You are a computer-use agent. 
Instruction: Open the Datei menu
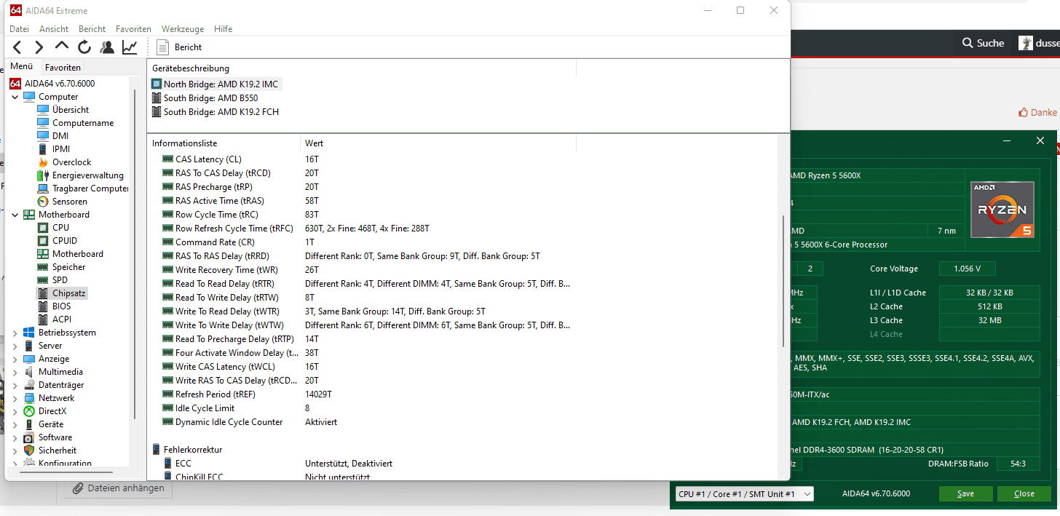point(19,29)
